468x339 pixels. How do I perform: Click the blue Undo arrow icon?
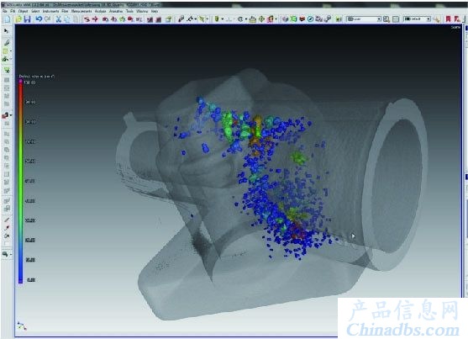[39, 19]
